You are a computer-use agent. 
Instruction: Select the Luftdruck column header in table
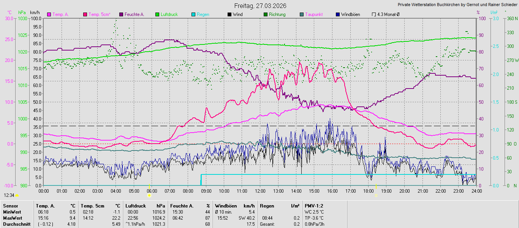pyautogui.click(x=136, y=206)
